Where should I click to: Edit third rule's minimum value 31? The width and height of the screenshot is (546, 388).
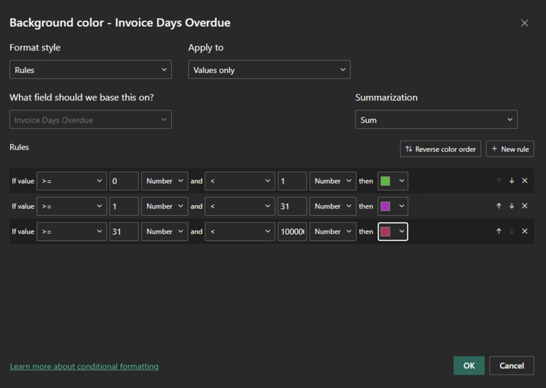[x=124, y=231]
